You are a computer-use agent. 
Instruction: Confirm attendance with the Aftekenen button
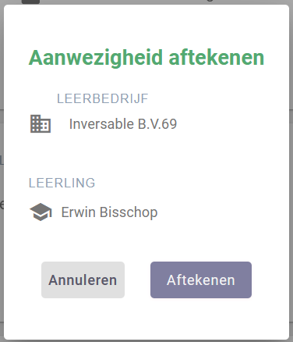click(x=201, y=280)
